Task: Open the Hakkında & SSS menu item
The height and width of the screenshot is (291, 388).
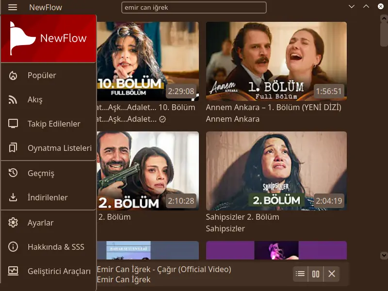Action: click(56, 247)
